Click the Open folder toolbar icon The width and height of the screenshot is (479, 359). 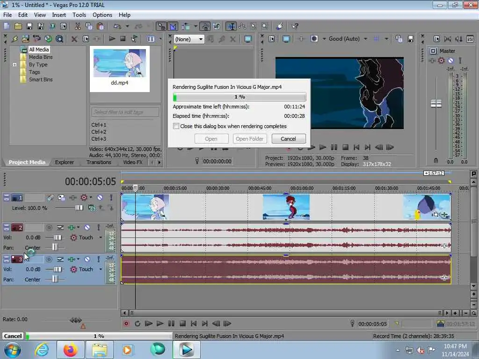[18, 26]
